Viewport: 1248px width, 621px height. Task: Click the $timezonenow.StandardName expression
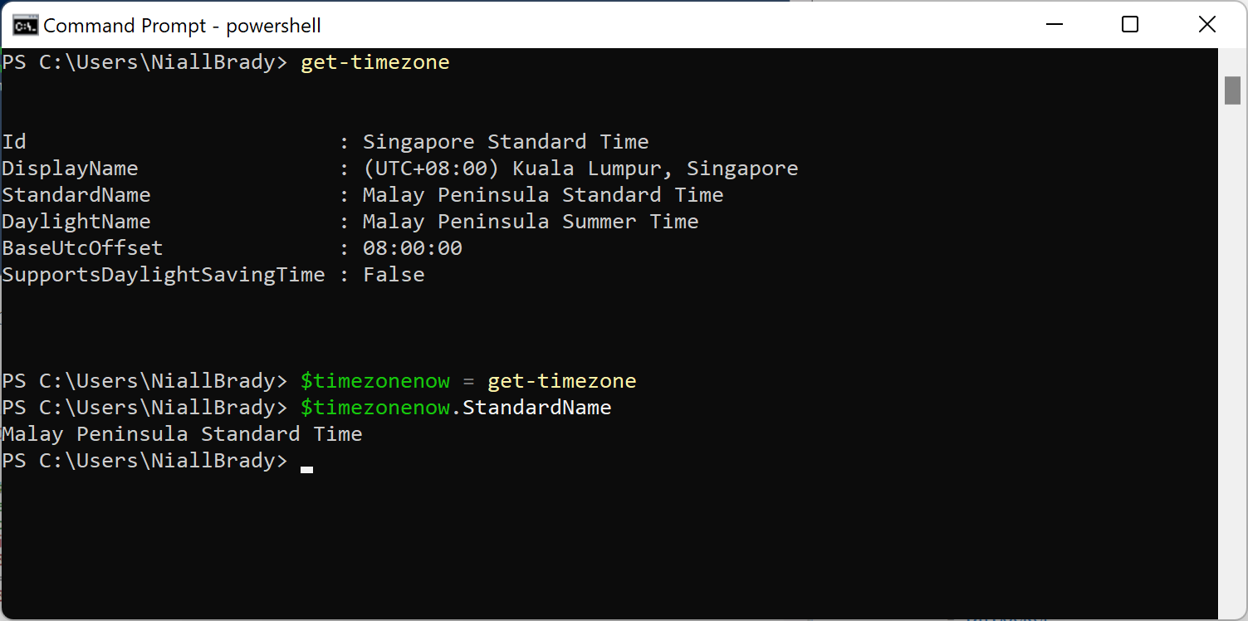coord(455,407)
